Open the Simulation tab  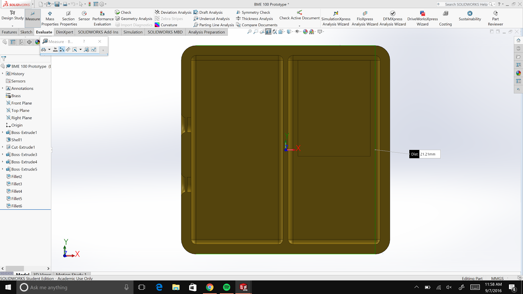coord(133,32)
